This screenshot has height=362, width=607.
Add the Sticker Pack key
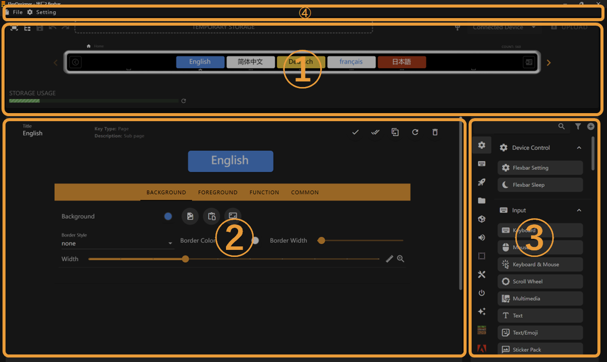(540, 349)
